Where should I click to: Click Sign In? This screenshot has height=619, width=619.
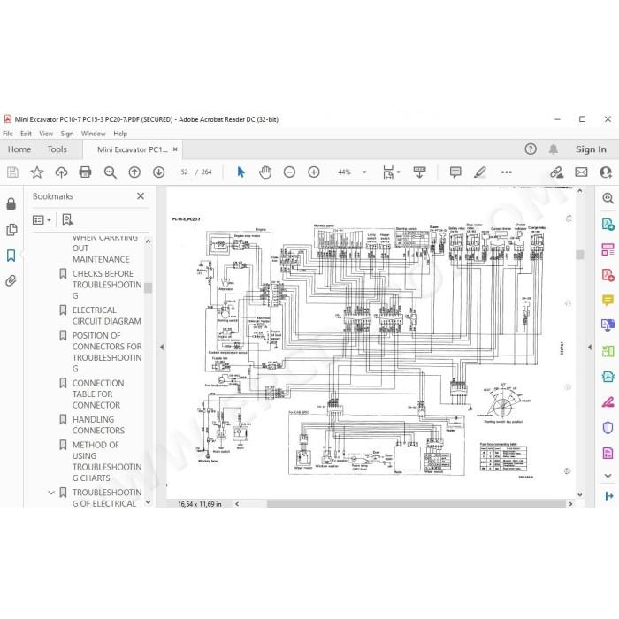591,149
